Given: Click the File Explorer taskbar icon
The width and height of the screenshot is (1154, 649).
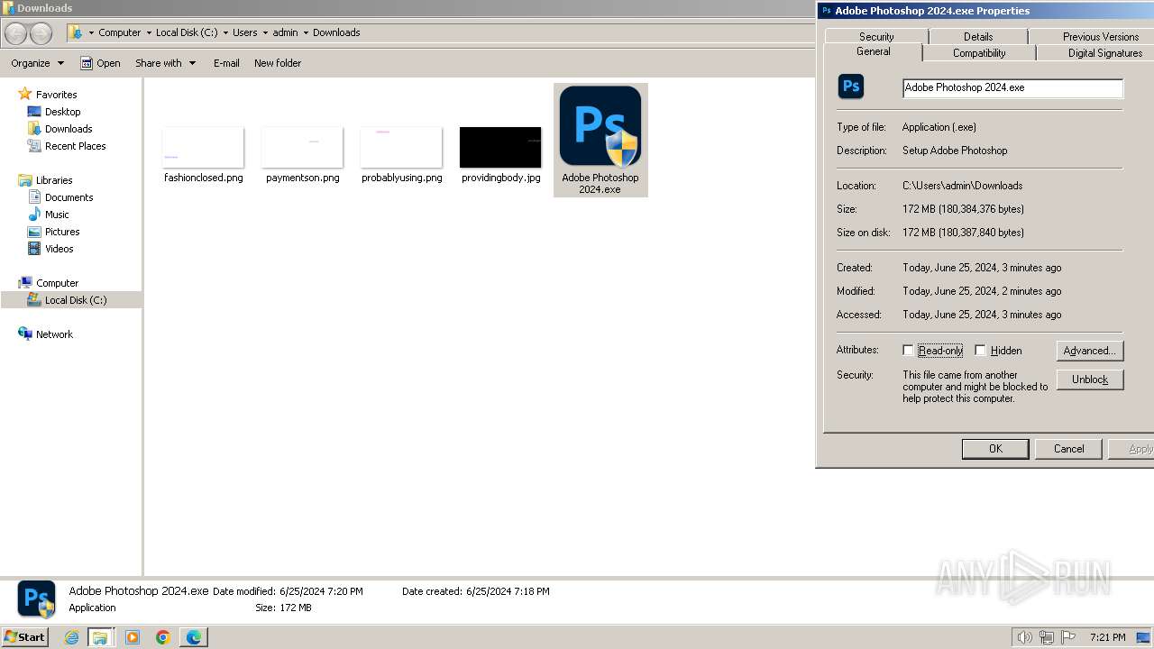Looking at the screenshot, I should tap(100, 637).
